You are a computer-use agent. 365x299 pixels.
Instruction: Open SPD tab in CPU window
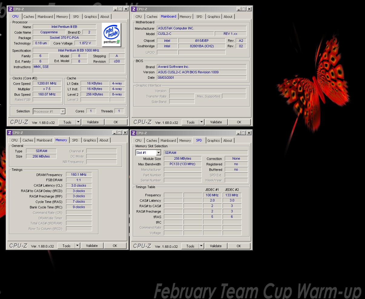(76, 17)
